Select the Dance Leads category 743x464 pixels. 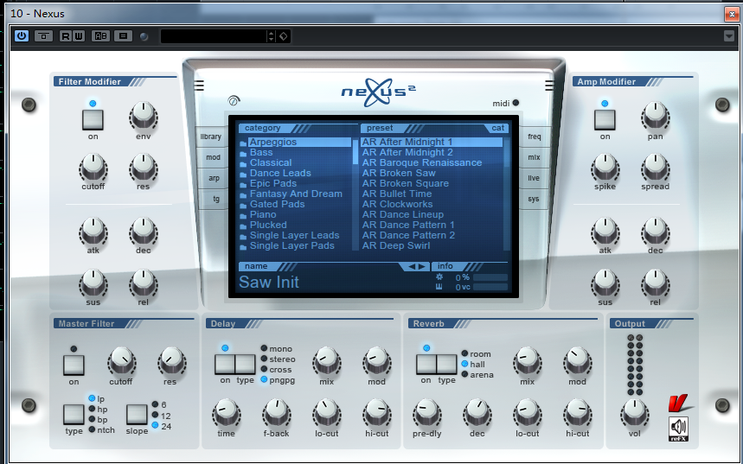[x=280, y=174]
